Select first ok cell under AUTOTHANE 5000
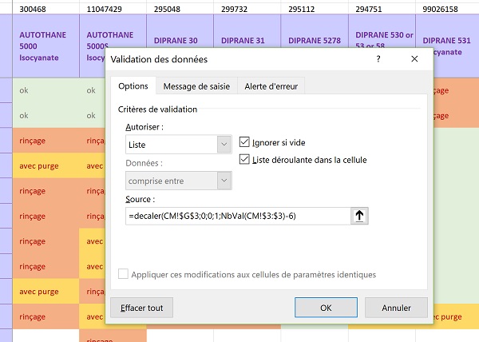This screenshot has width=479, height=342. [x=46, y=90]
